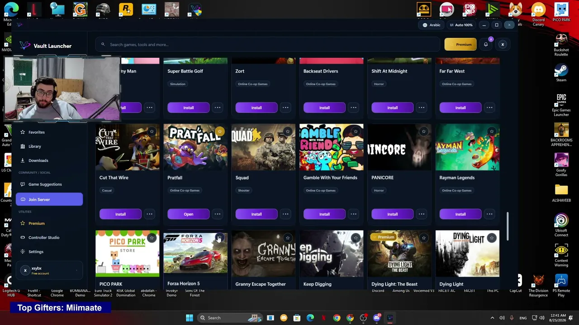Expand options for Backseat Drivers

tap(353, 107)
